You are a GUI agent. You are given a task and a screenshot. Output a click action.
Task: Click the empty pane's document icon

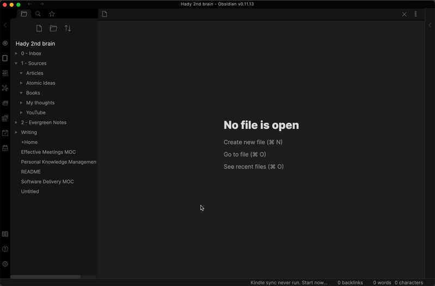click(x=105, y=14)
